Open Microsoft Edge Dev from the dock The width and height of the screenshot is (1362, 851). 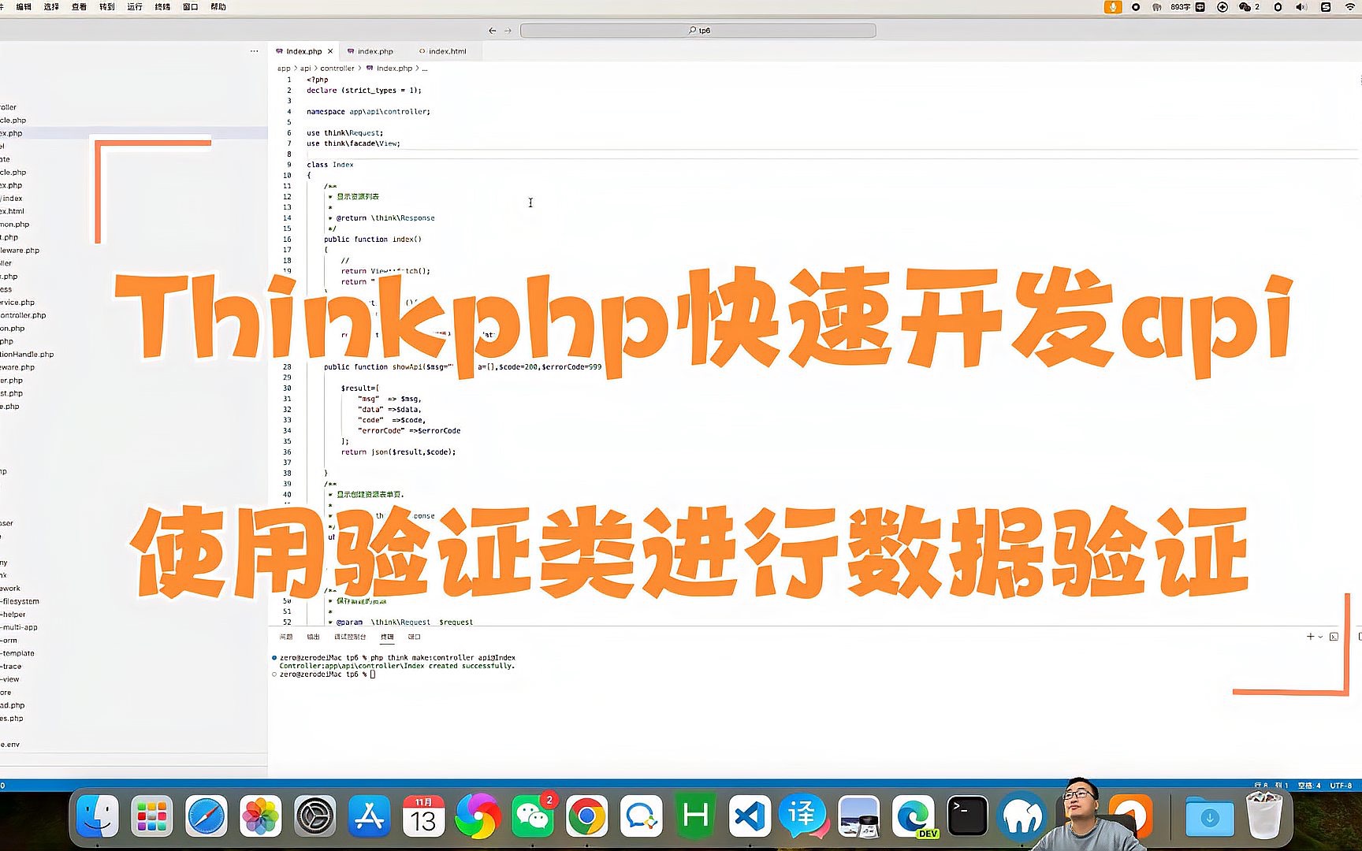(x=914, y=816)
